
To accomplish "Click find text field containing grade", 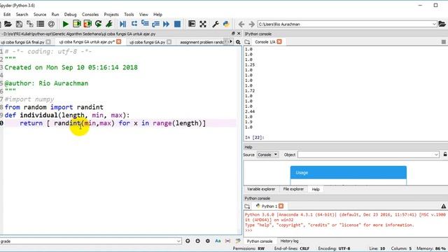I will pyautogui.click(x=90, y=241).
